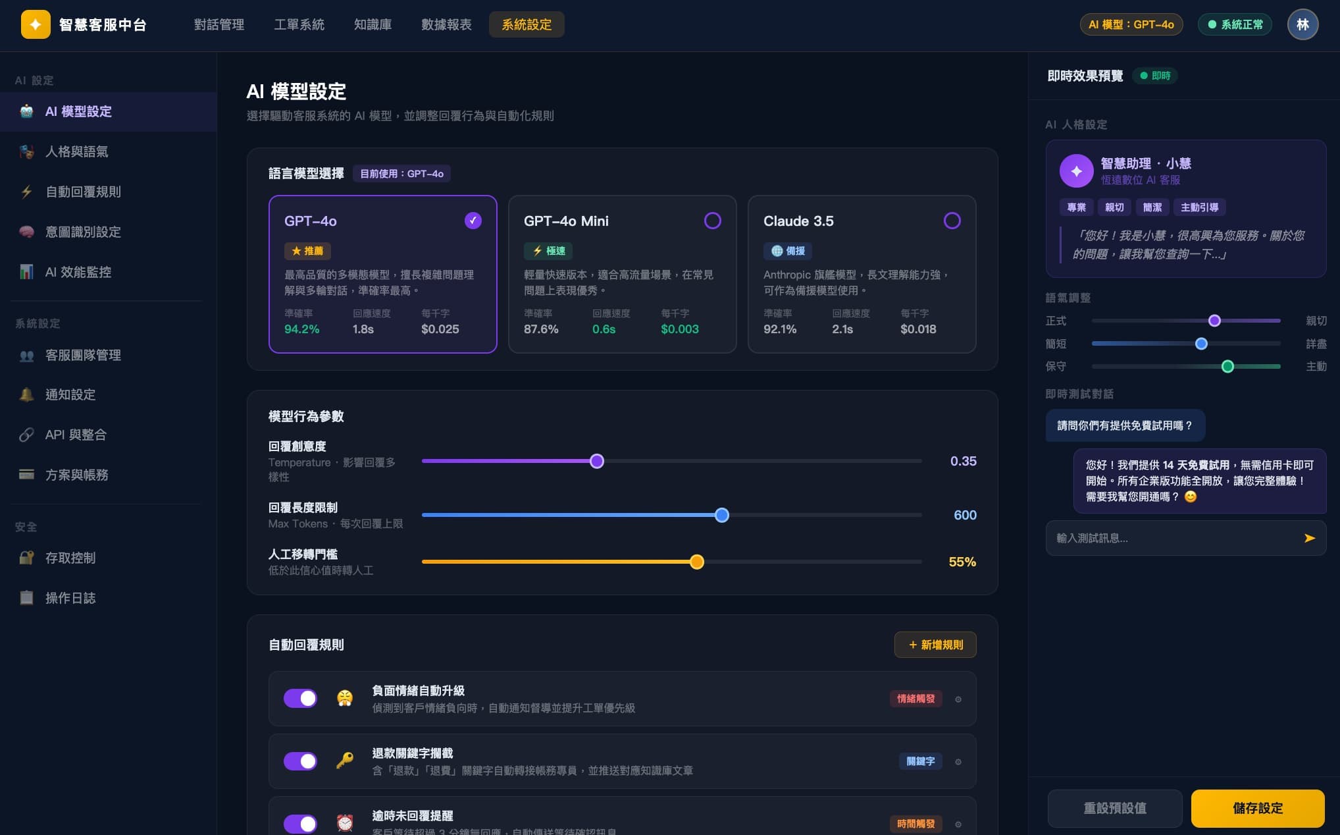
Task: Save settings with 儲存設定 button
Action: pyautogui.click(x=1257, y=808)
